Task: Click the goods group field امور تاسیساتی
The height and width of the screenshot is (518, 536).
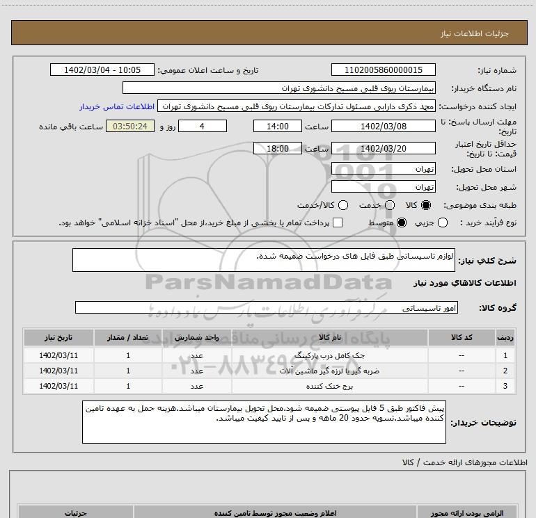Action: [x=267, y=307]
